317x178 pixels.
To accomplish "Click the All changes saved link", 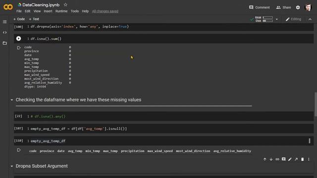I will pos(105,11).
